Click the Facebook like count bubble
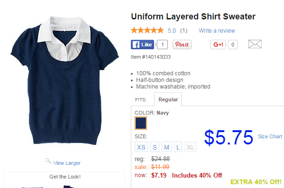The width and height of the screenshot is (284, 188). 162,45
